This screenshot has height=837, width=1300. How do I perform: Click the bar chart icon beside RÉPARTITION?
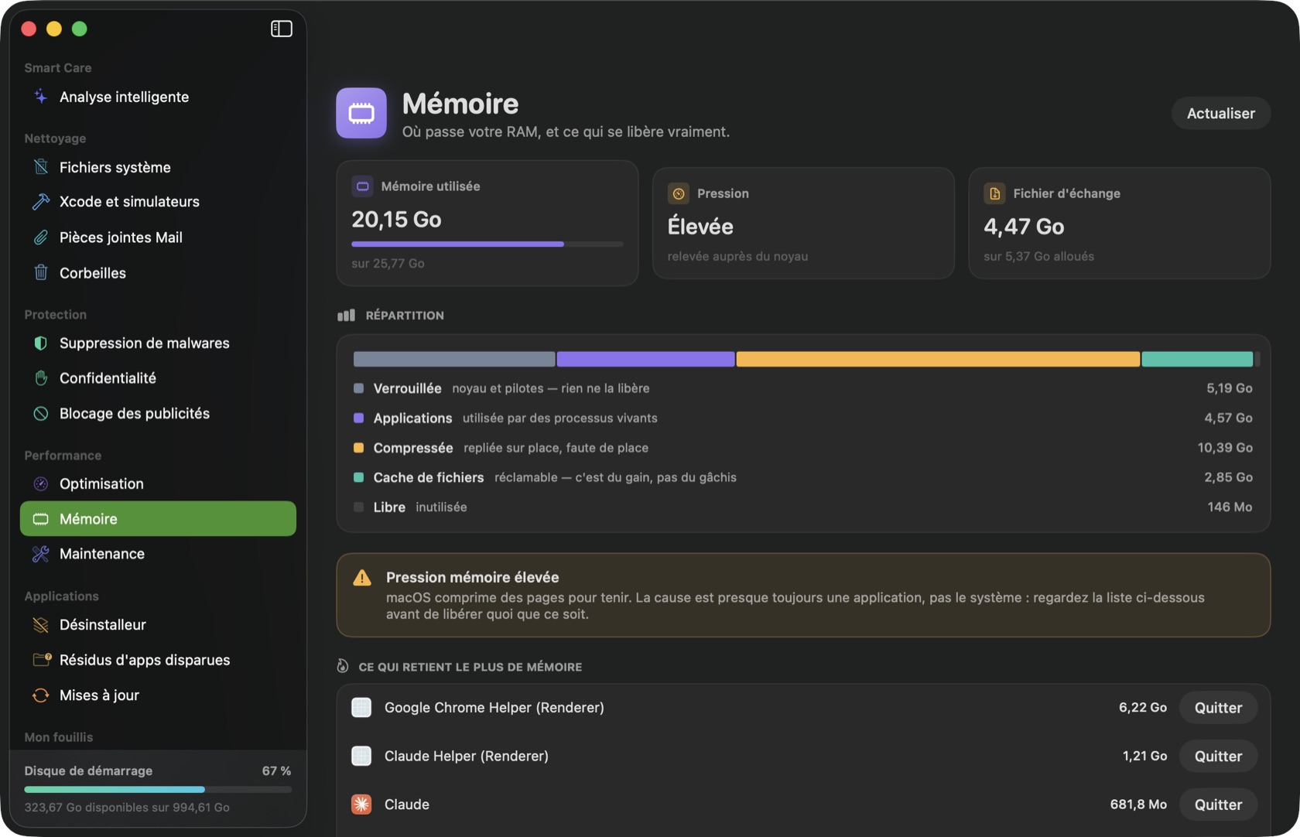click(x=346, y=315)
